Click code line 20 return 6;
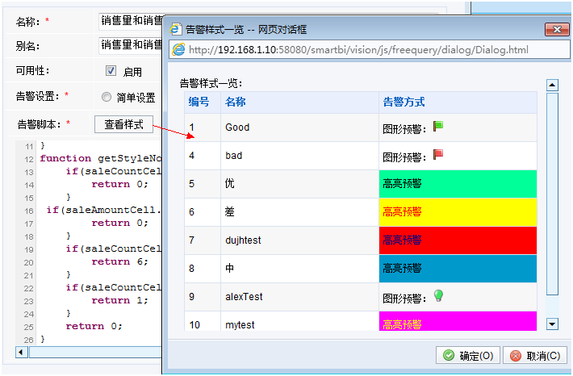Image resolution: width=573 pixels, height=376 pixels. [x=119, y=261]
